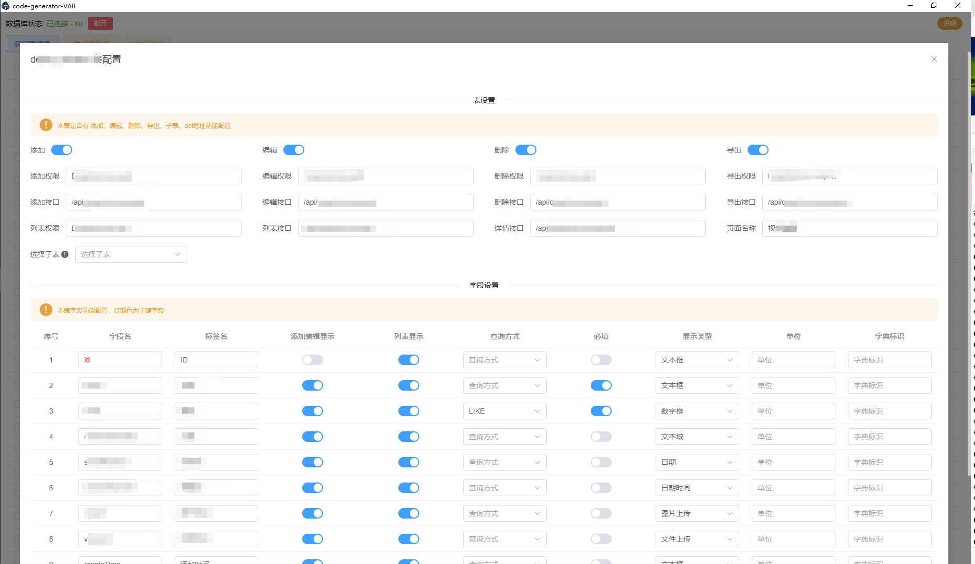Click the 页面名称 input field
Screen dimensions: 975x564
coord(850,228)
